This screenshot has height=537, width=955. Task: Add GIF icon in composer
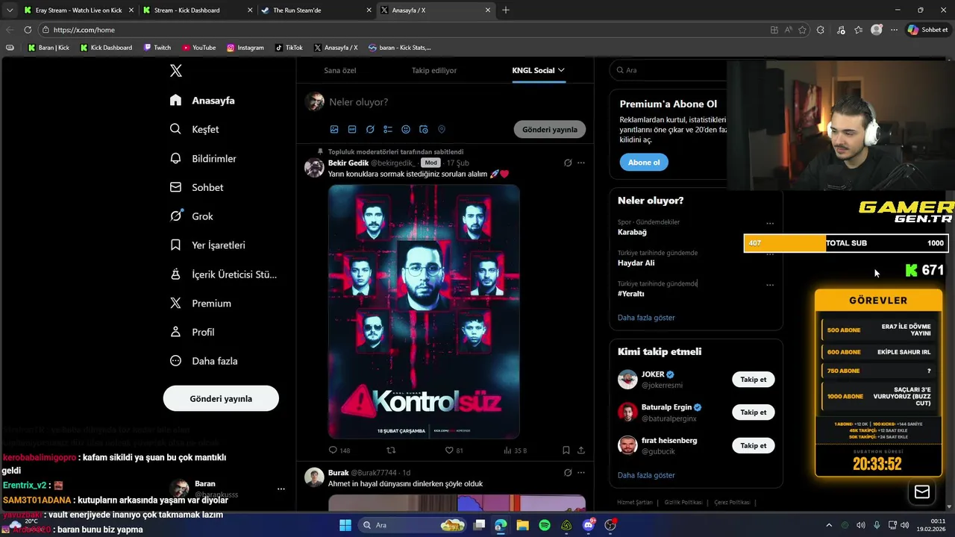click(352, 129)
